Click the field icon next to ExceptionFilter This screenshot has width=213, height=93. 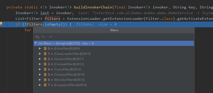[x=45, y=85]
